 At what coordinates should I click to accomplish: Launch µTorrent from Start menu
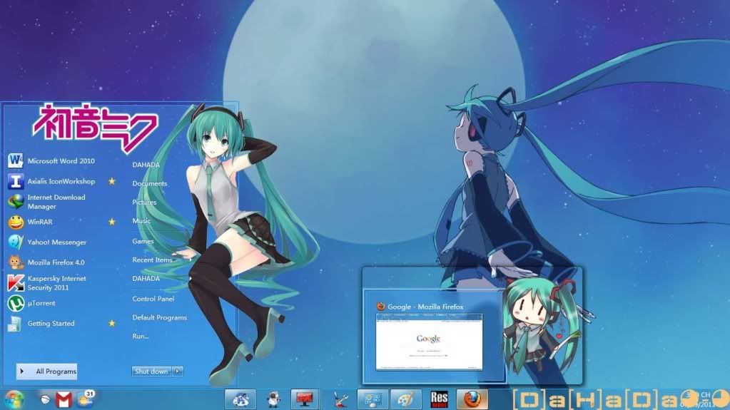tap(41, 303)
